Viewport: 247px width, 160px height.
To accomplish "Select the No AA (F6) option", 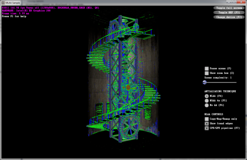I will coord(206,105).
